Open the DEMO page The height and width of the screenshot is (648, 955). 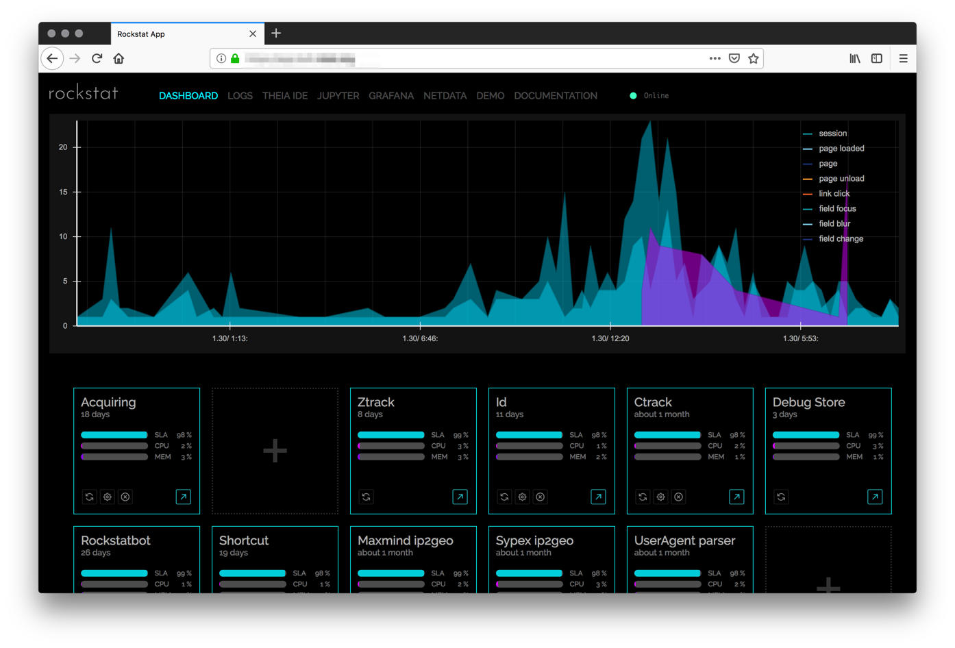[491, 96]
